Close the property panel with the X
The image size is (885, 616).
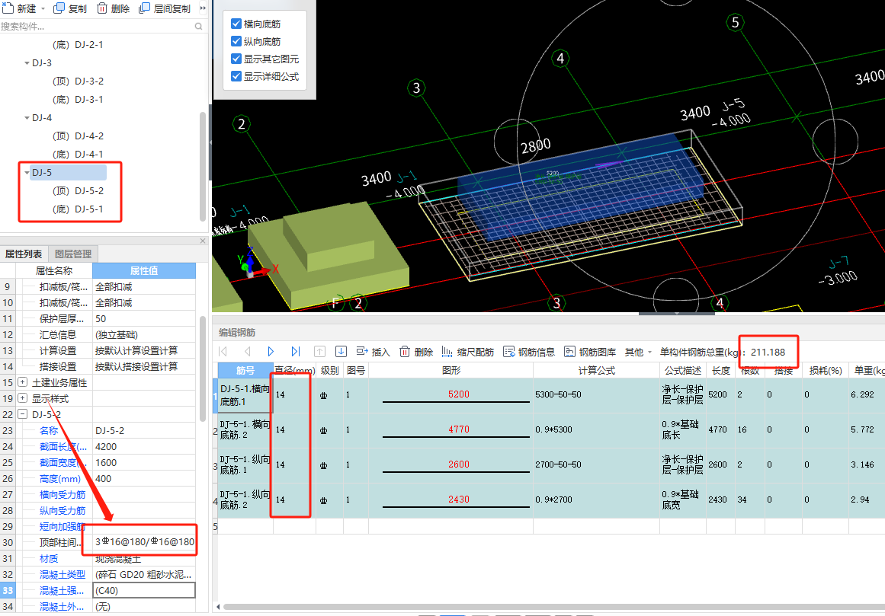click(x=203, y=241)
